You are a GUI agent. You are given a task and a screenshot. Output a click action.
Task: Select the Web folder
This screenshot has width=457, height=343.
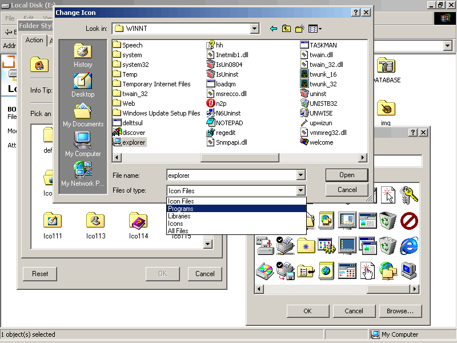124,103
